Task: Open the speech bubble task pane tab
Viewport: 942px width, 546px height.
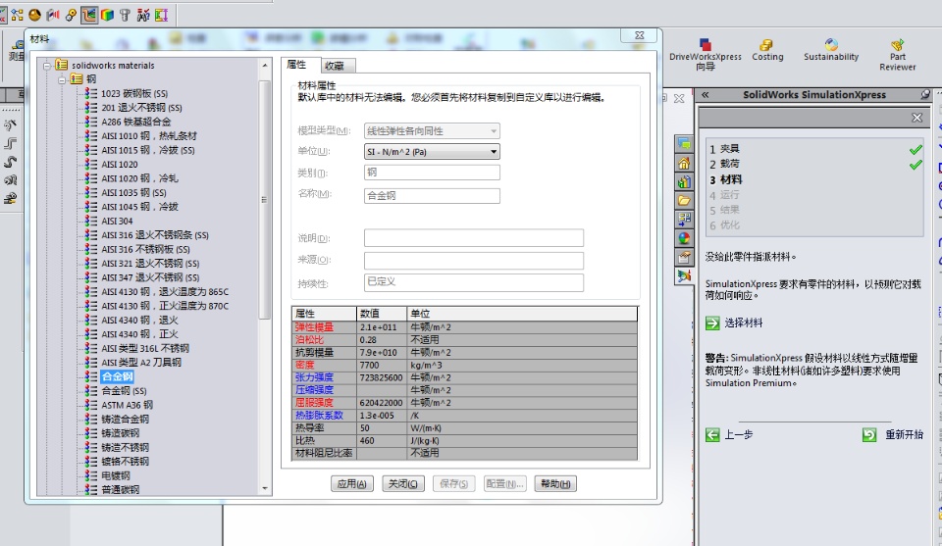Action: point(684,144)
